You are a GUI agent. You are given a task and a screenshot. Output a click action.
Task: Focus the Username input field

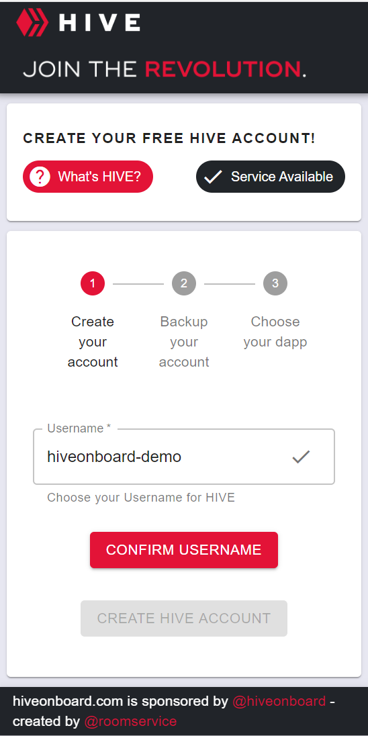184,456
